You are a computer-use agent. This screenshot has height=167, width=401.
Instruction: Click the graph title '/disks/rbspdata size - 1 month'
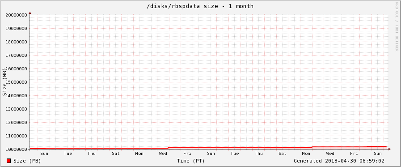click(200, 6)
